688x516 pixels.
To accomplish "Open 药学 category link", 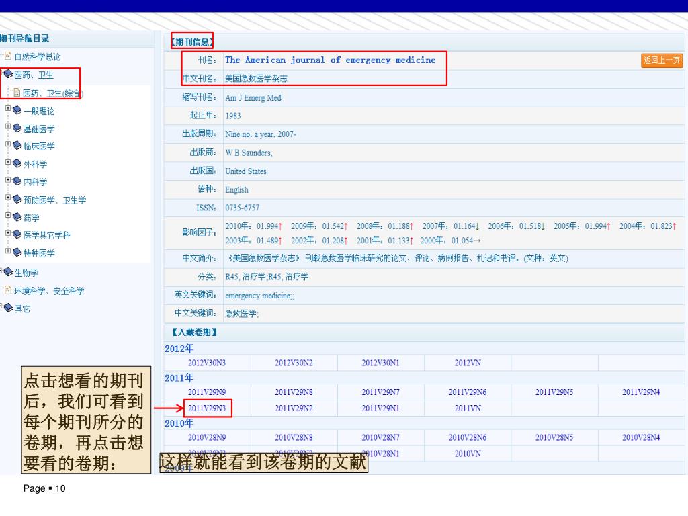I will tap(31, 218).
